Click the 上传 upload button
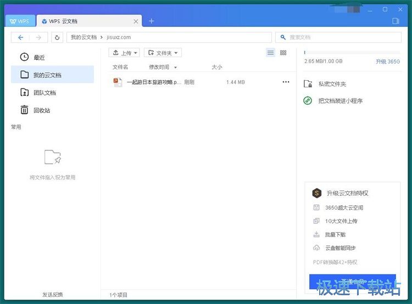The image size is (412, 304). click(x=124, y=53)
